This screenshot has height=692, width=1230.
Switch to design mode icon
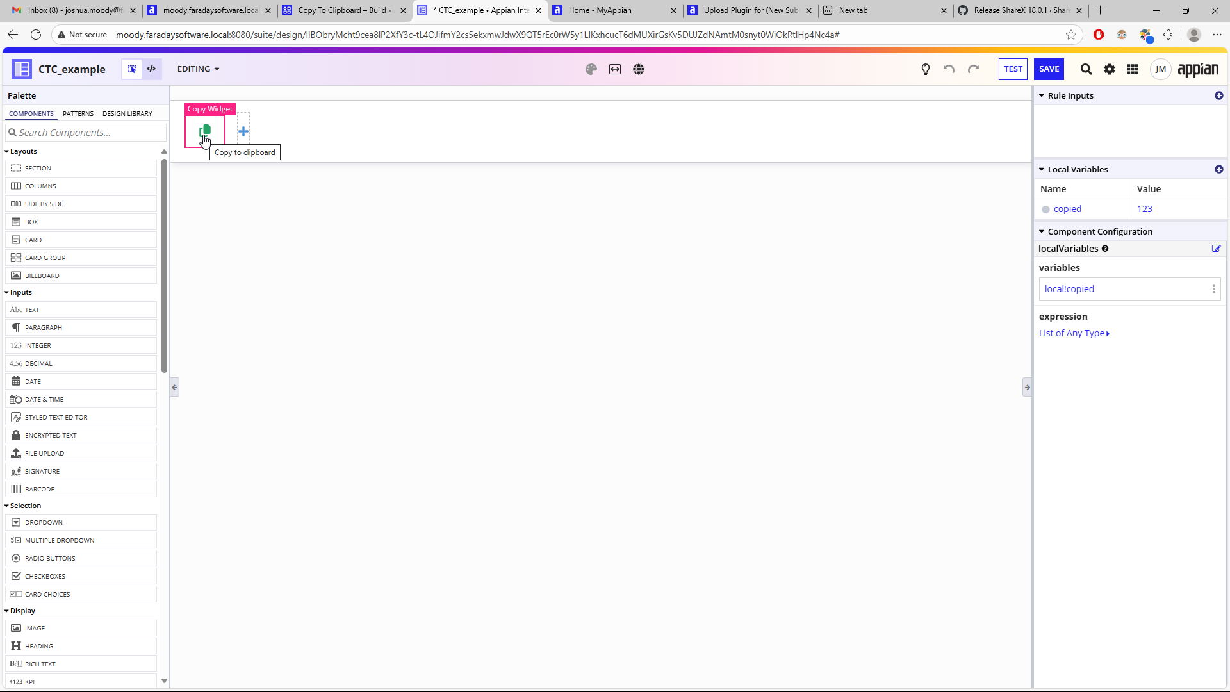click(x=132, y=69)
